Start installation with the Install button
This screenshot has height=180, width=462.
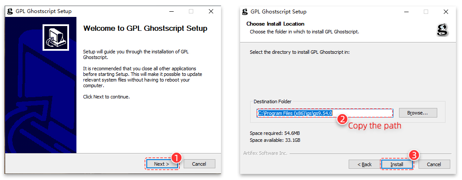397,164
